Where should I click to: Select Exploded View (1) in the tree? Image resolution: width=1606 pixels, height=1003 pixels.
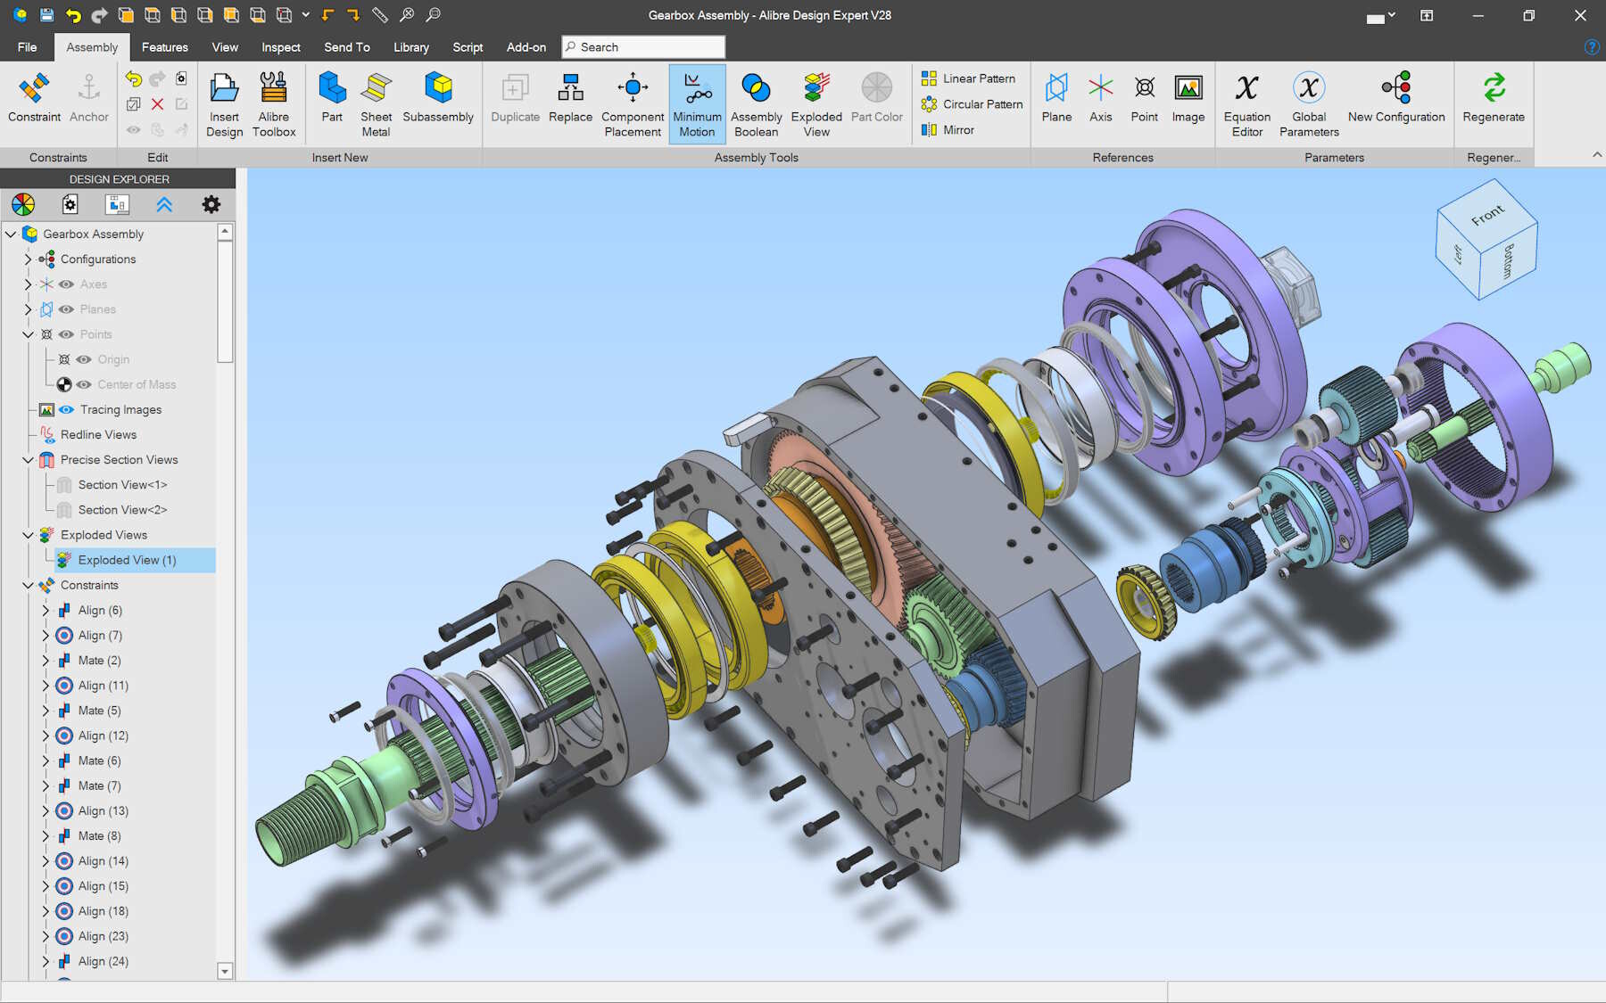click(127, 560)
